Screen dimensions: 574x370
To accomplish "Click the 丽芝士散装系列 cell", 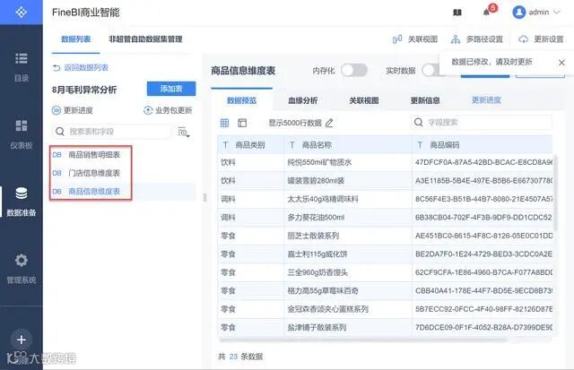I will 348,236.
